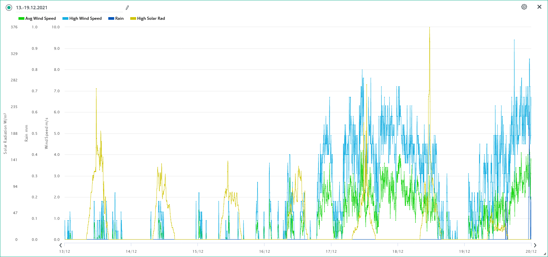This screenshot has width=548, height=257.
Task: Select the 16/12 date axis marker
Action: tap(264, 251)
